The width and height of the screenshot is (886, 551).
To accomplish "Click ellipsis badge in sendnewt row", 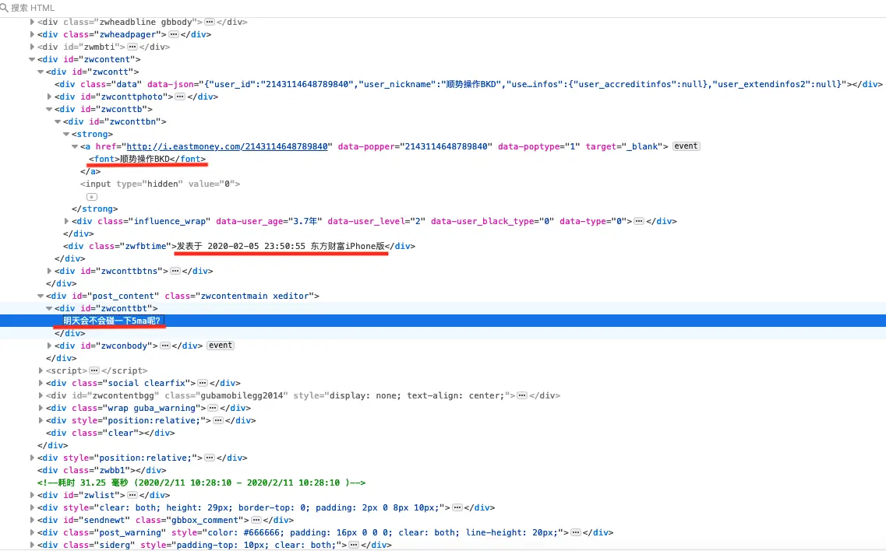I will (x=256, y=520).
